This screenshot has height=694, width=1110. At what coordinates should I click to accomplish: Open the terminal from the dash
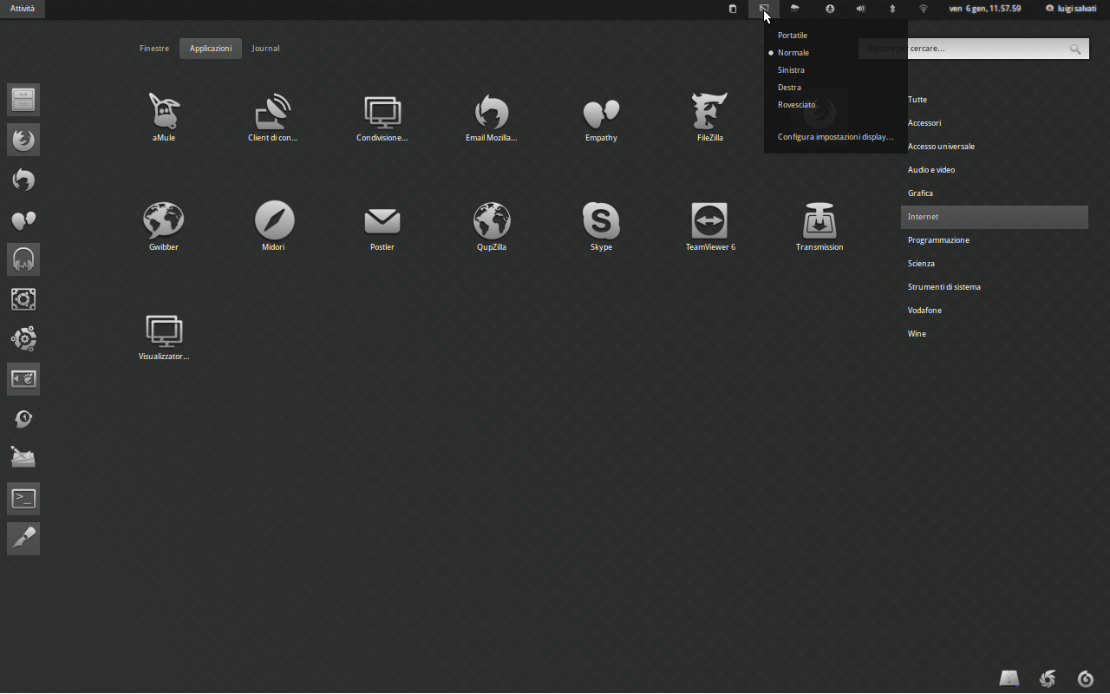point(23,499)
